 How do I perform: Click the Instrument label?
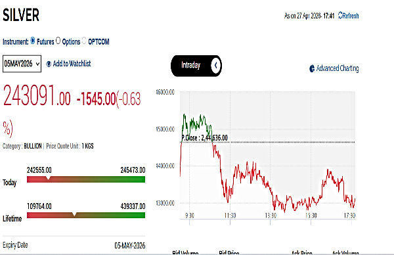click(x=16, y=42)
